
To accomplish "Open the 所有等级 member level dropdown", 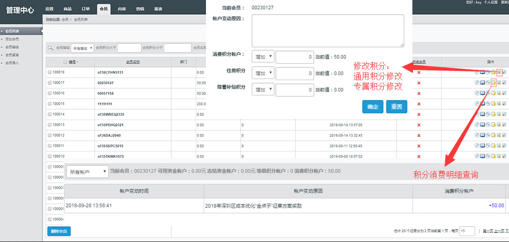I will coord(82,48).
